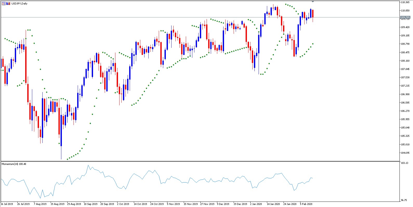This screenshot has height=207, width=413.
Task: Open the One Click Trading panel icon
Action: (x=8, y=4)
